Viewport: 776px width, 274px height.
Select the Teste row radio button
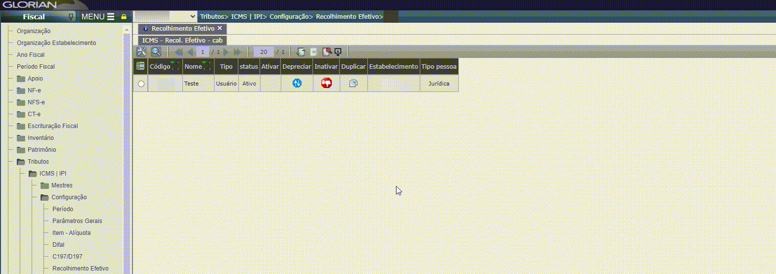[x=141, y=84]
